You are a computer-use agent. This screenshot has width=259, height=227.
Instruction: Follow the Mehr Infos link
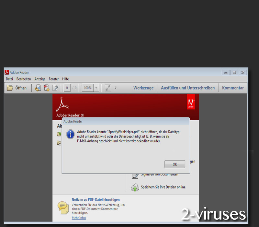click(x=79, y=218)
